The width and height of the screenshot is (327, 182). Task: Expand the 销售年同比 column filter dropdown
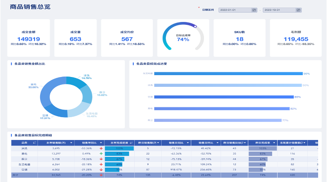pyautogui.click(x=101, y=143)
